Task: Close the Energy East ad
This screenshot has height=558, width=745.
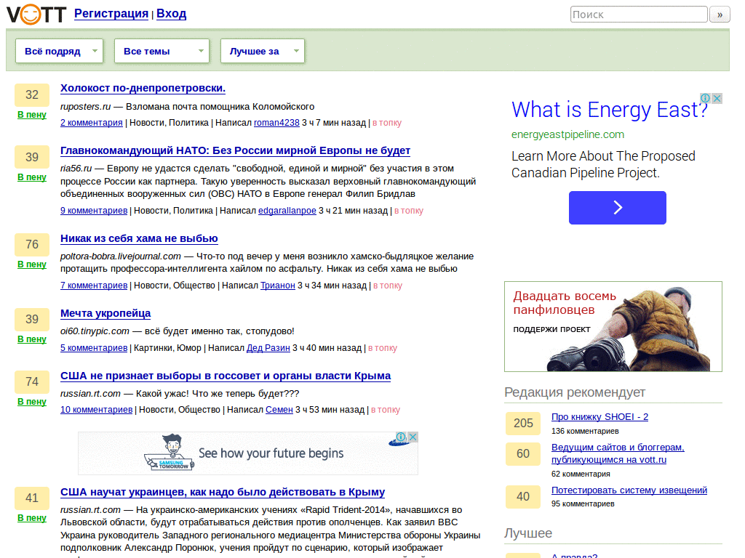Action: tap(717, 98)
